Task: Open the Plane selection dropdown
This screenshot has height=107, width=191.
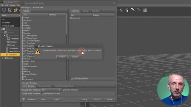Action: click(11, 15)
